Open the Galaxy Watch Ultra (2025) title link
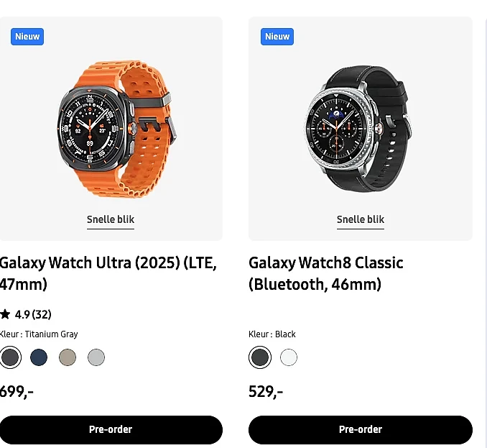Screen dimensions: 487x448 (108, 273)
